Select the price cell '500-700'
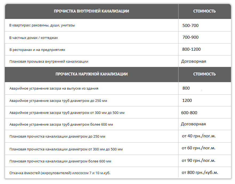 (x=190, y=26)
